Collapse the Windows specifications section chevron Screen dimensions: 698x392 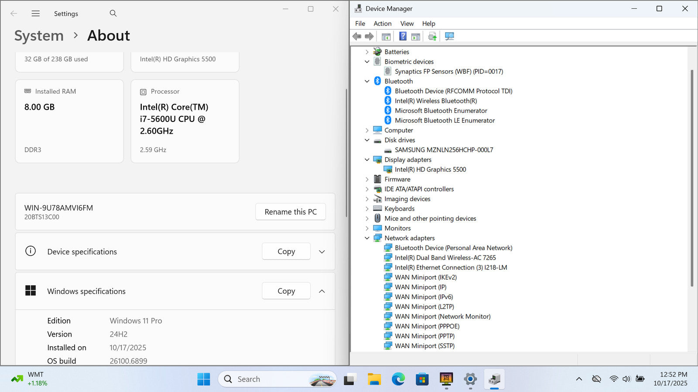point(322,291)
